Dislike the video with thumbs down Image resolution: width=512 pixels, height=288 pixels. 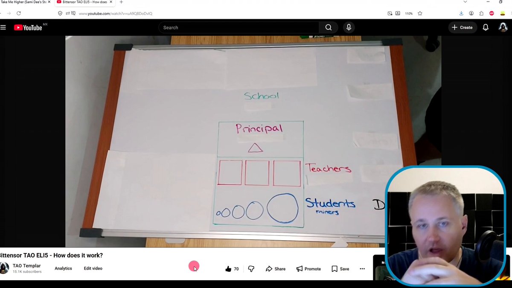click(x=251, y=269)
